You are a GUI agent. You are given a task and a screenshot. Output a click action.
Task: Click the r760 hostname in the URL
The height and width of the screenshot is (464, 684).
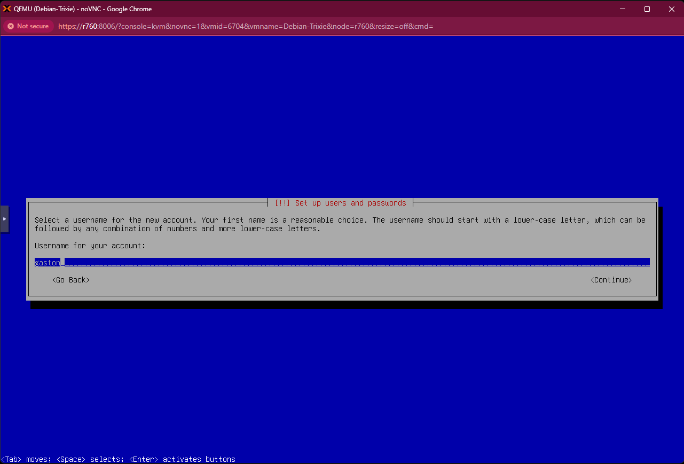(90, 26)
